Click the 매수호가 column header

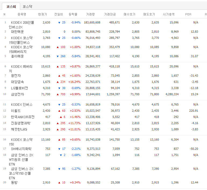(130, 14)
